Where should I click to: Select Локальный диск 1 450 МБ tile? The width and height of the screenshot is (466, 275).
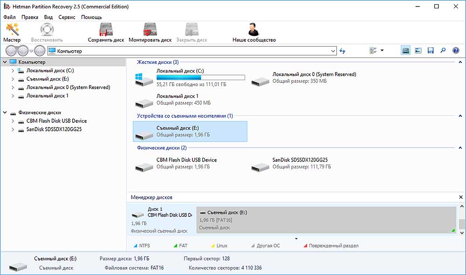[x=190, y=100]
